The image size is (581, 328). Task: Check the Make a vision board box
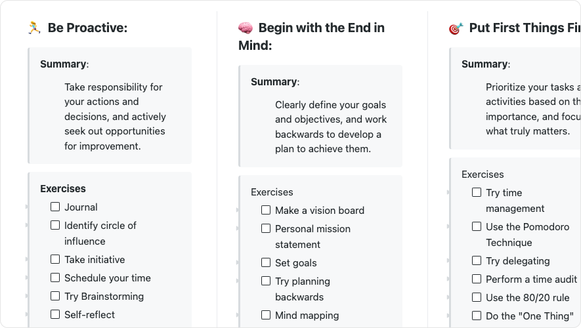tap(266, 210)
